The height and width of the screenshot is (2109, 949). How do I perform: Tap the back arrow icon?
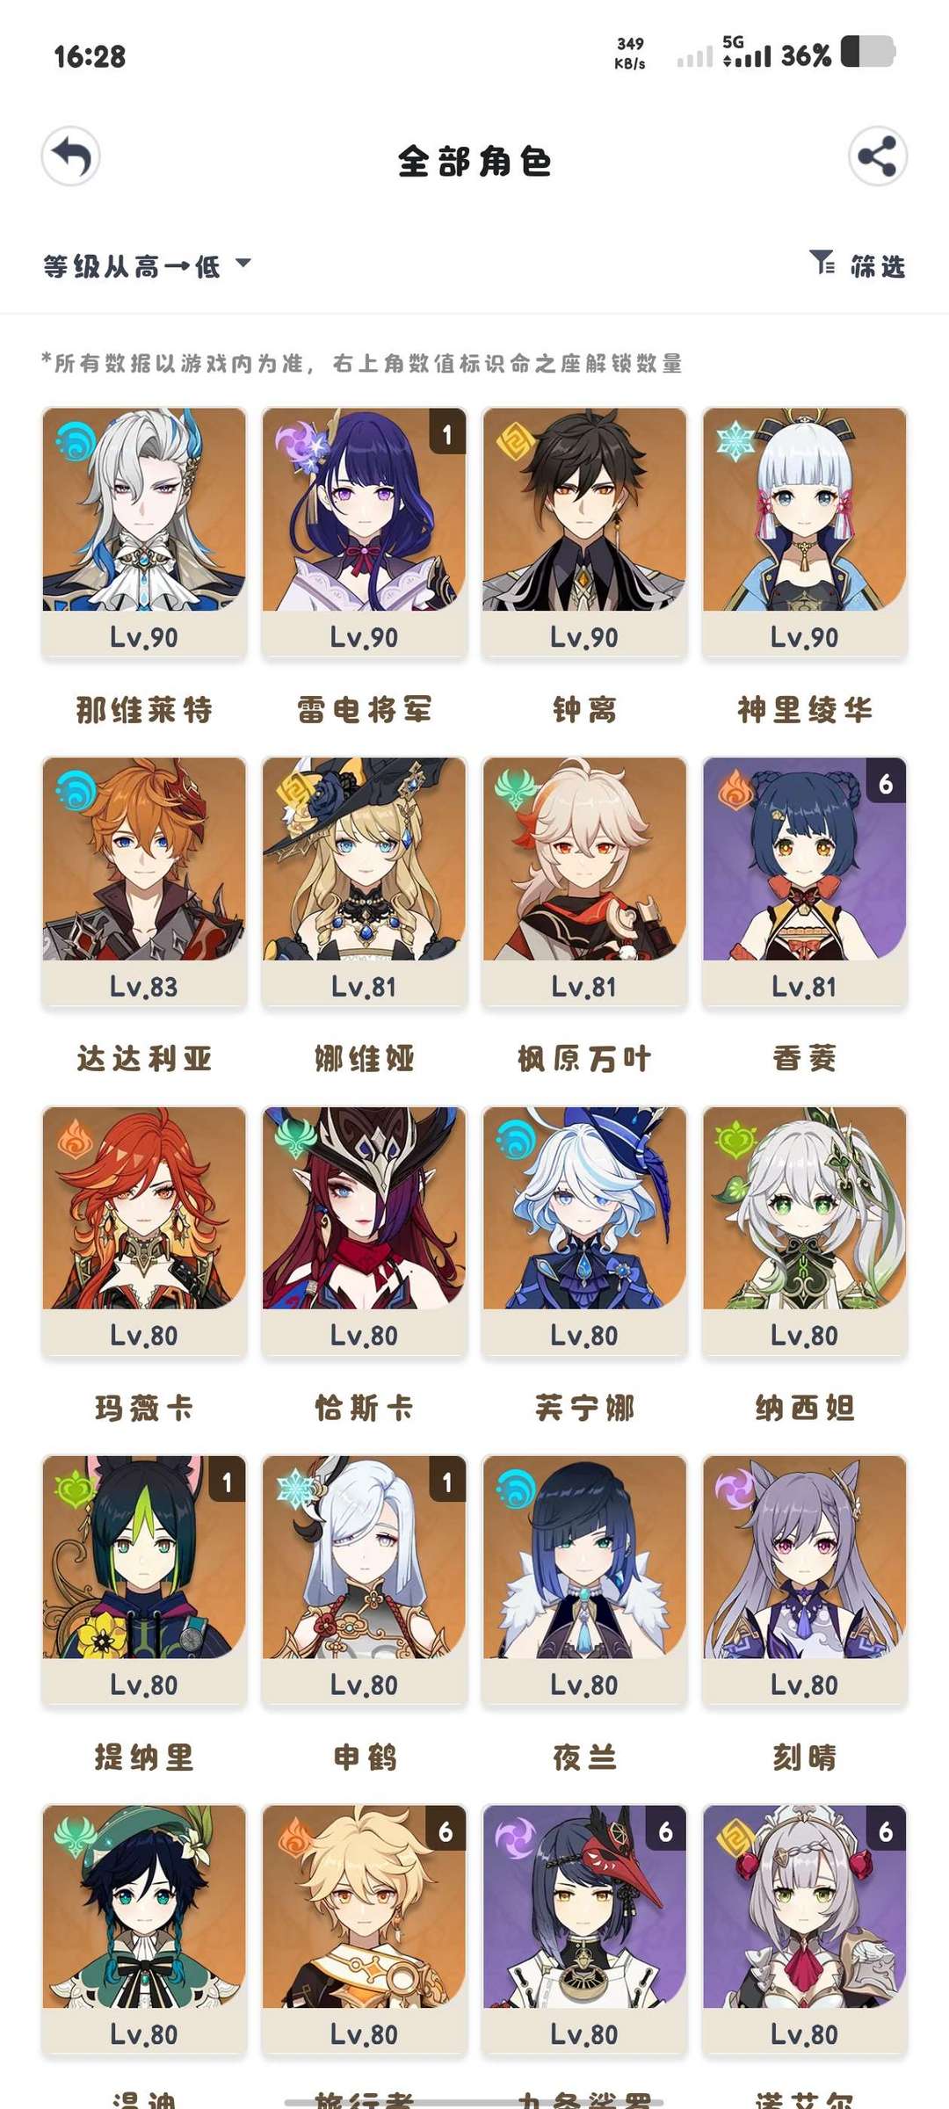tap(70, 157)
